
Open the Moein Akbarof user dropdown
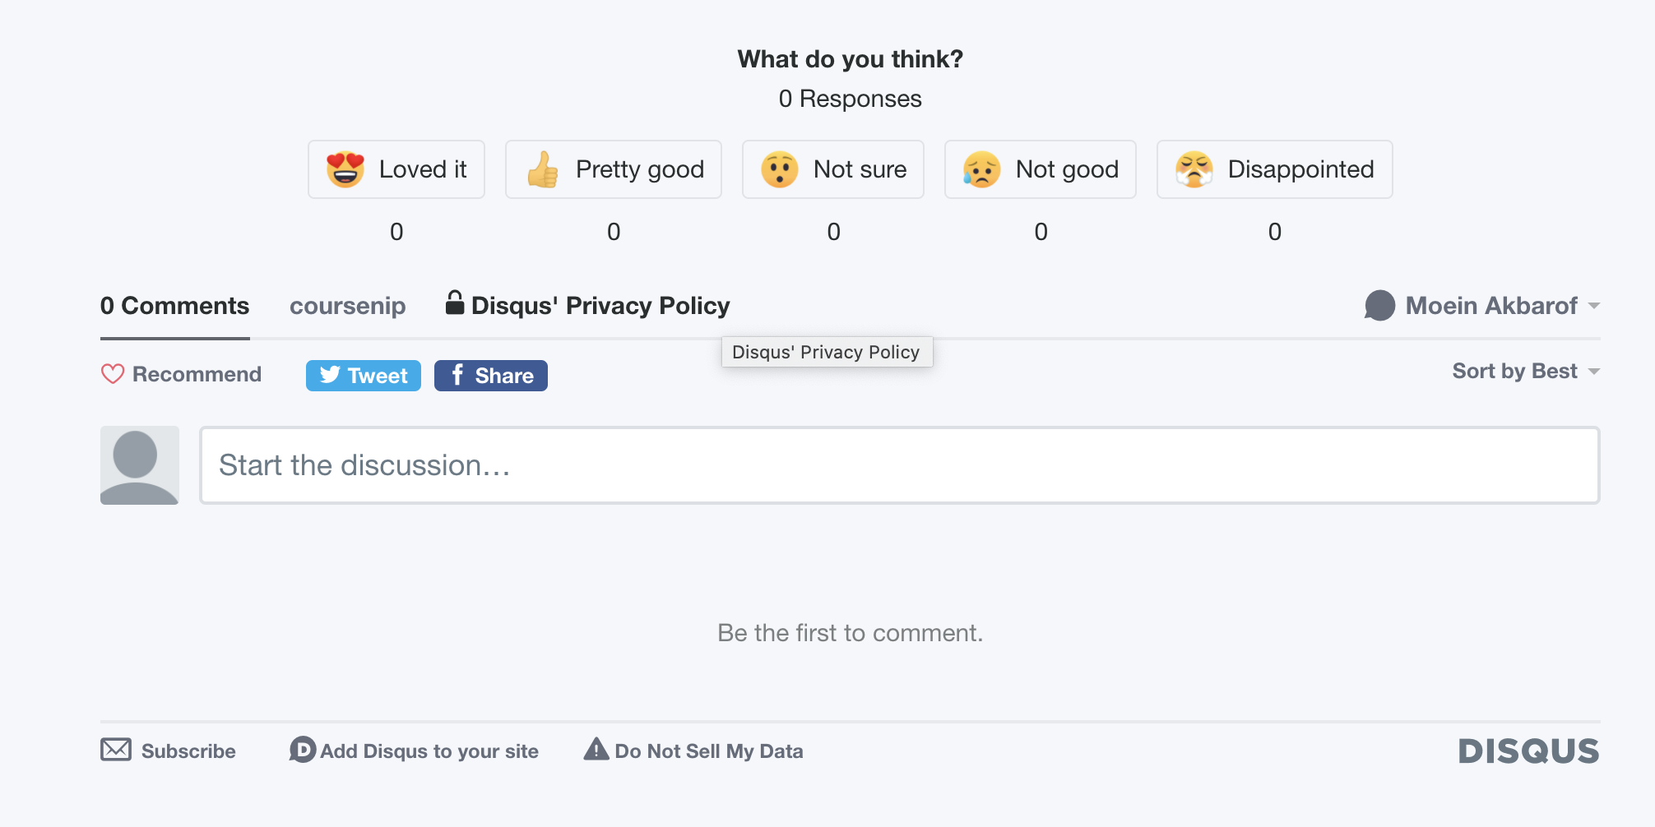[1482, 306]
